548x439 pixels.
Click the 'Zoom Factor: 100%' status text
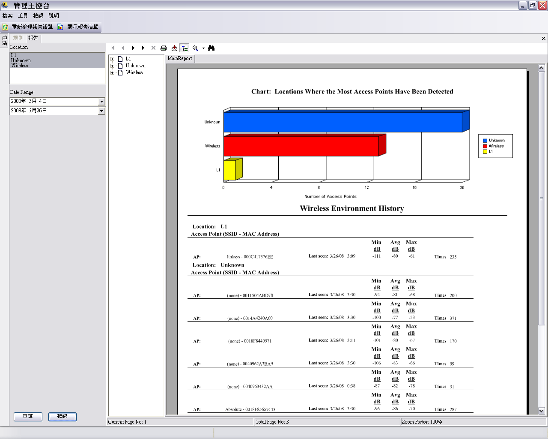point(422,422)
